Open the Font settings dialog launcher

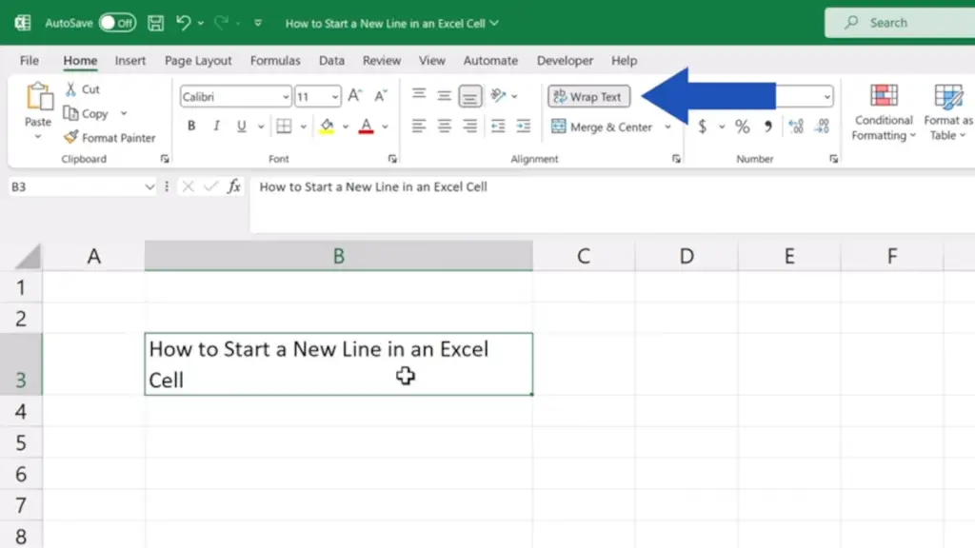392,159
